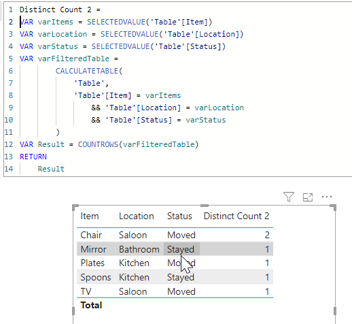Screen dimensions: 352x324
Task: Click varFilteredTable on line 5
Action: (x=73, y=59)
